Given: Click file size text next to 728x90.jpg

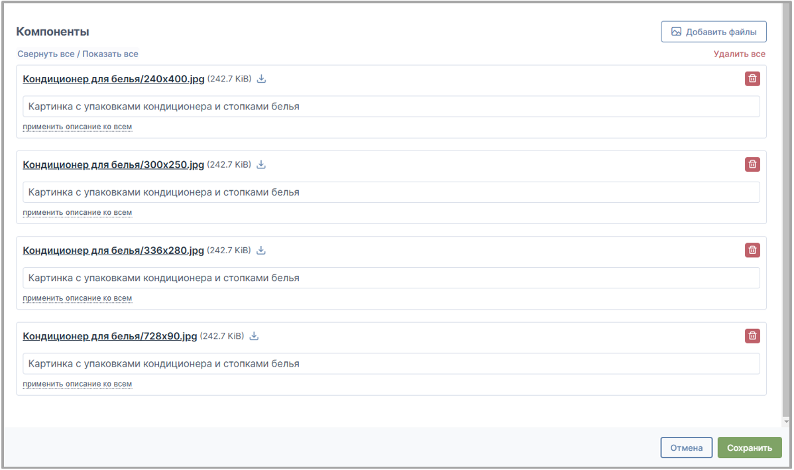Looking at the screenshot, I should coord(222,336).
